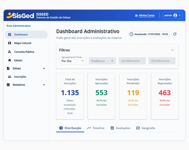Open the Agrupamento Timeline dropdown

pos(73,61)
